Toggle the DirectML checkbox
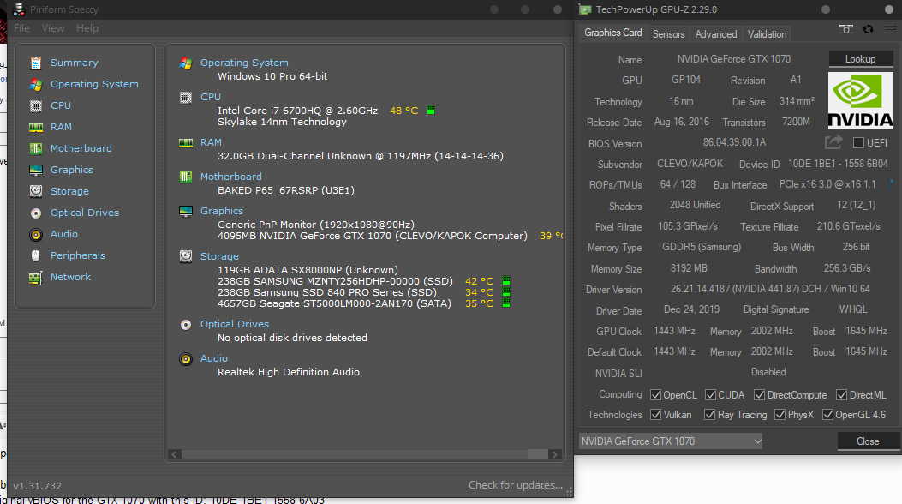This screenshot has width=902, height=504. [841, 394]
